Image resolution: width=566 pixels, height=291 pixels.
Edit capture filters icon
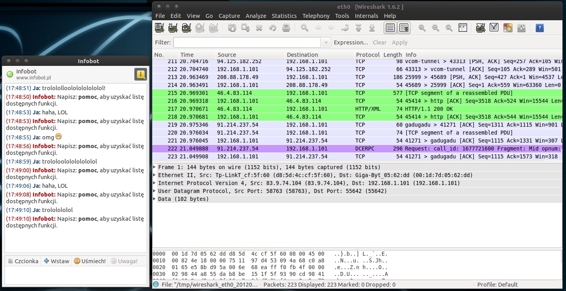point(481,28)
